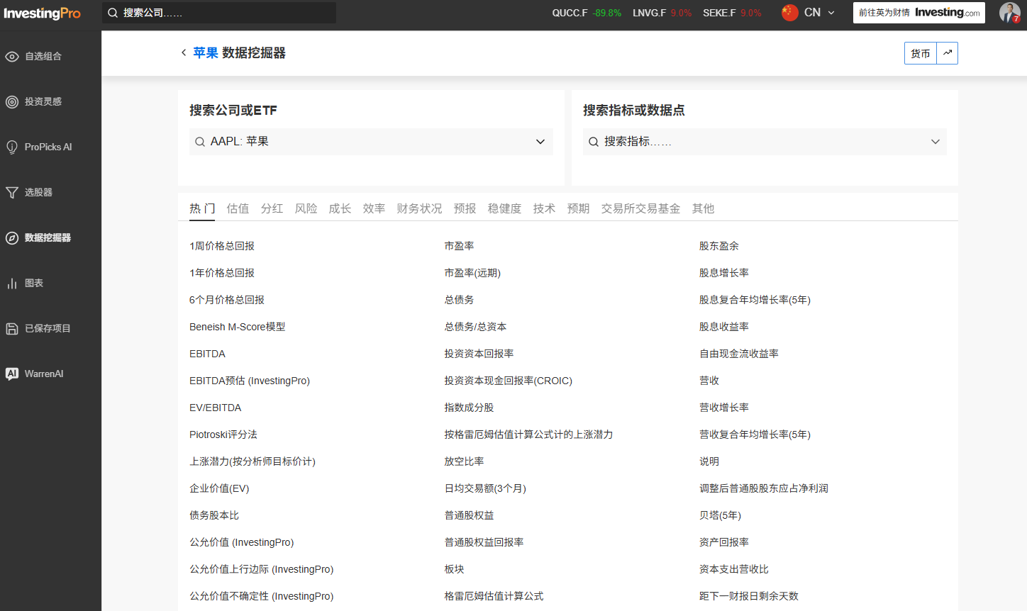Viewport: 1027px width, 611px height.
Task: Click the 搜索公司 top search field
Action: [x=219, y=13]
